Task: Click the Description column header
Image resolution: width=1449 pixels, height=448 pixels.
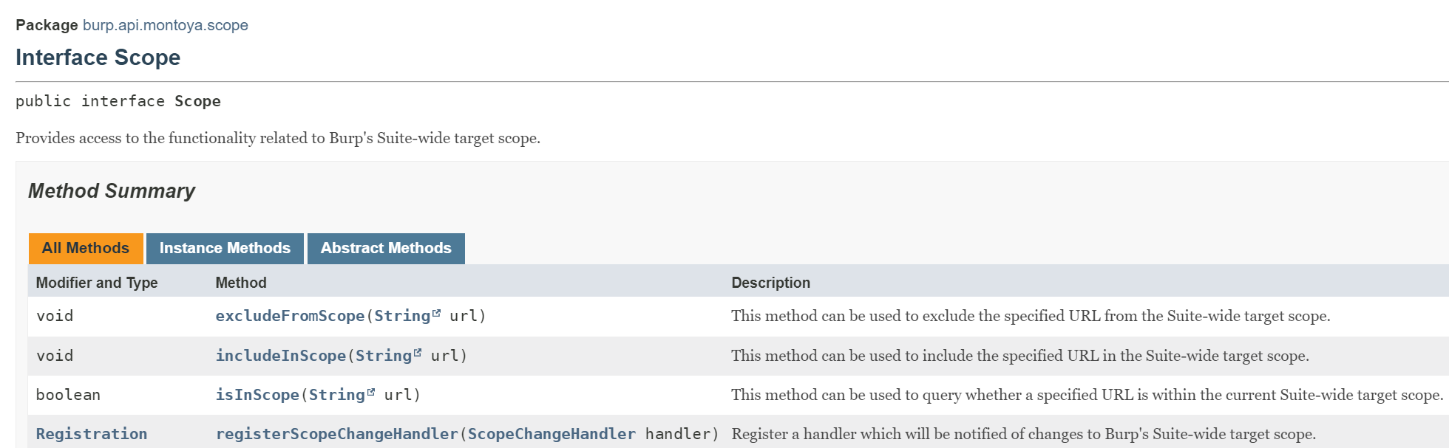Action: coord(771,283)
